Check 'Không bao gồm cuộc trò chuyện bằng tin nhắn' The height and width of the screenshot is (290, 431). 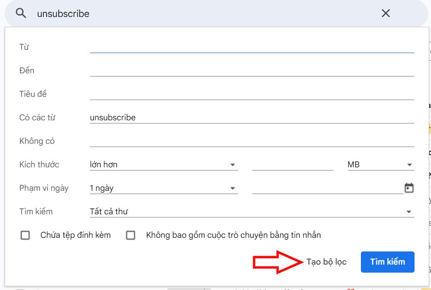tap(130, 235)
